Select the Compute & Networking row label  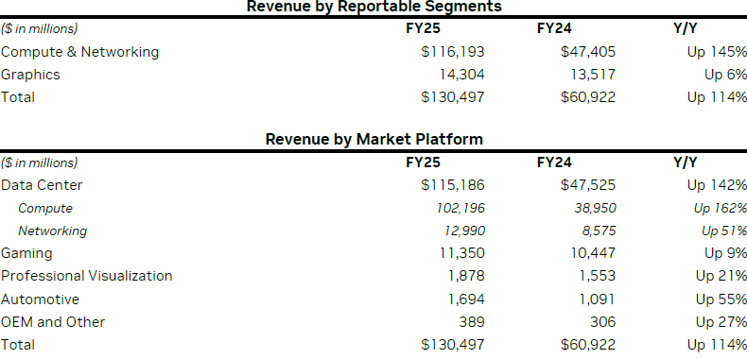(x=80, y=51)
